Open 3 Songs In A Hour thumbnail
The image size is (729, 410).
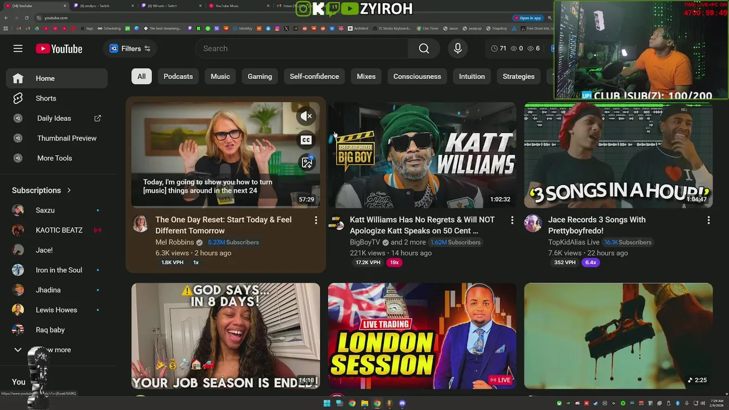tap(619, 155)
